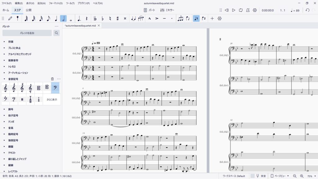This screenshot has width=318, height=179.
Task: Add a sharp accidental from the toolbar
Action: coord(117,19)
